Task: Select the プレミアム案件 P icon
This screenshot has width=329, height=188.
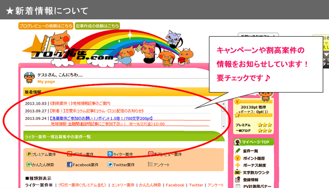Action: (29, 154)
